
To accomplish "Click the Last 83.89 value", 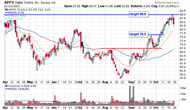I will tap(122, 6).
